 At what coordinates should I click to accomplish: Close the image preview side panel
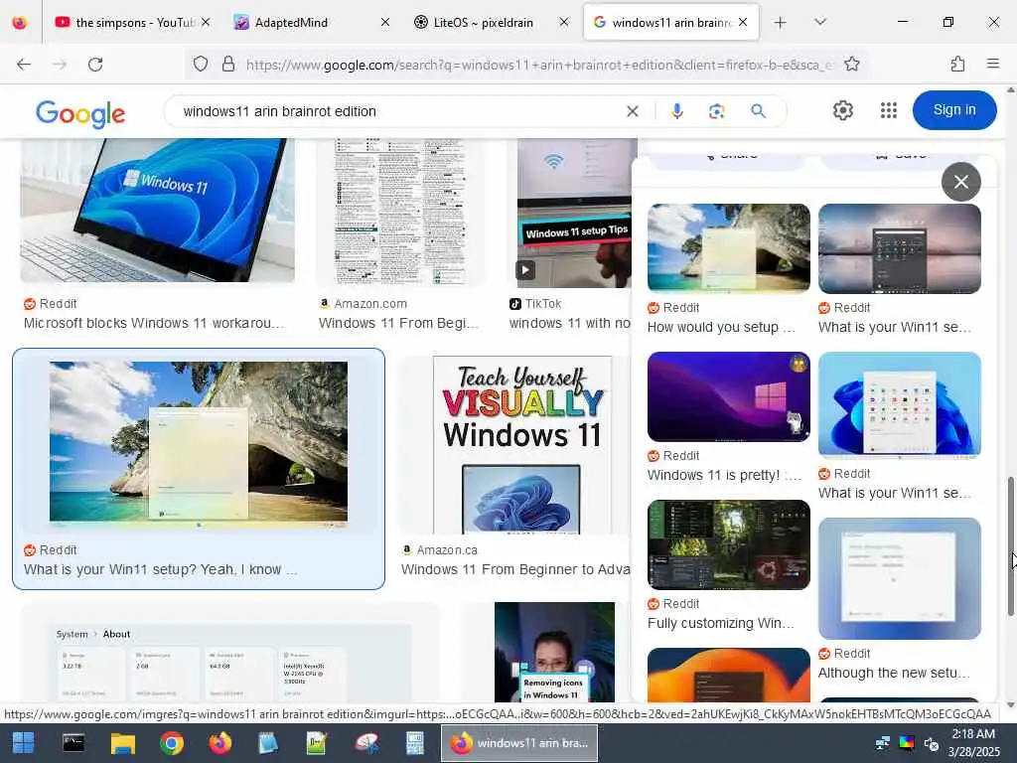[x=960, y=182]
